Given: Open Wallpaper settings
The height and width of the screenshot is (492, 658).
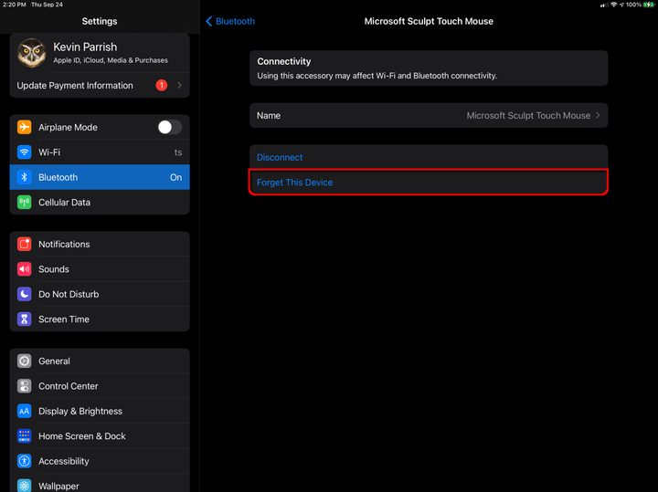Looking at the screenshot, I should [100, 484].
